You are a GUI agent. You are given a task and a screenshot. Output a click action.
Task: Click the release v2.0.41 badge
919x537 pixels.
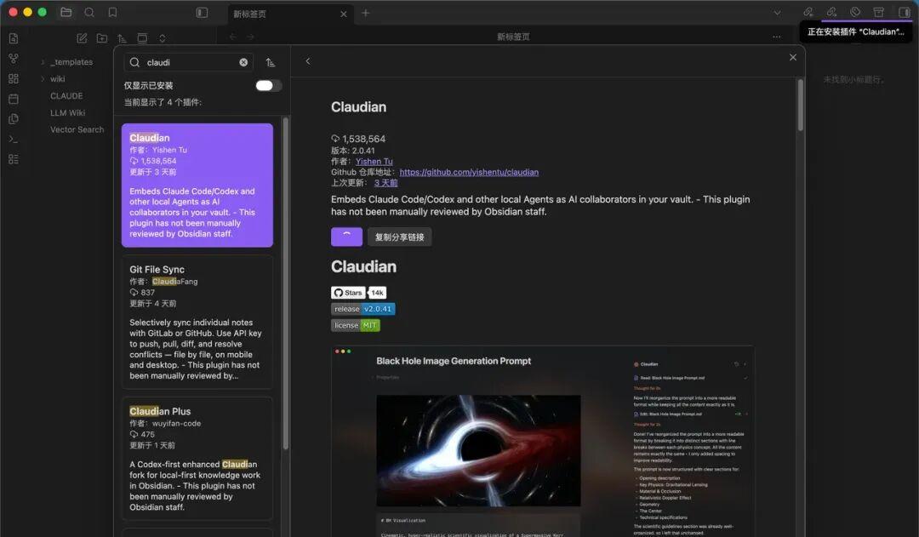coord(362,309)
